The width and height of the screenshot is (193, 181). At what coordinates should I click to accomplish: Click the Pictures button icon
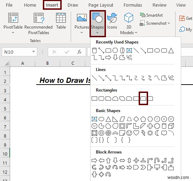click(x=82, y=18)
